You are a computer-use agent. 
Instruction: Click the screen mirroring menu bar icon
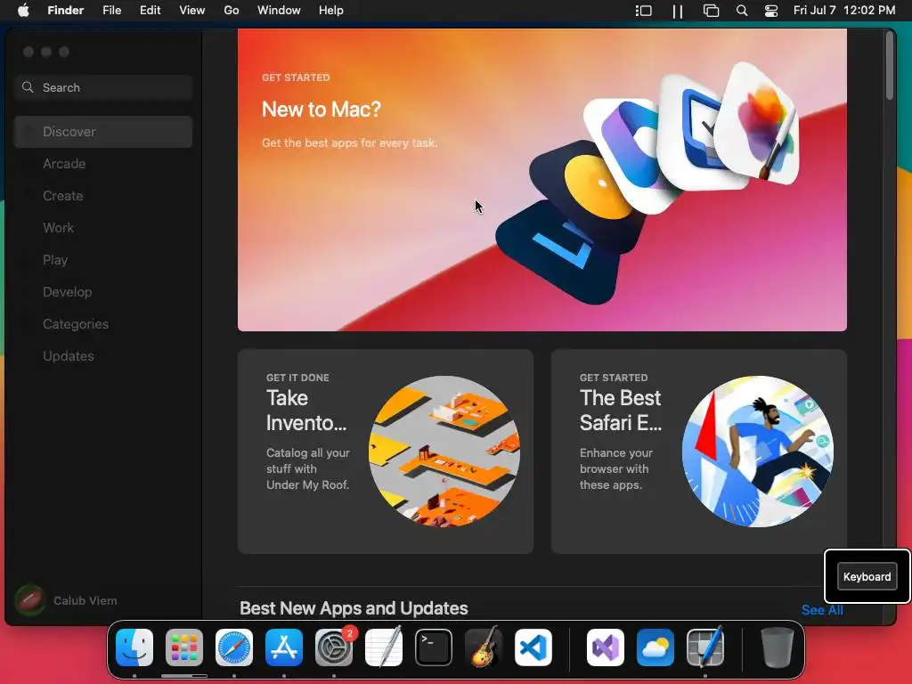[x=711, y=11]
